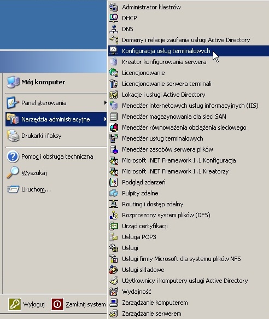The height and width of the screenshot is (319, 269).
Task: Click the DHCP icon in the submenu
Action: 114,18
